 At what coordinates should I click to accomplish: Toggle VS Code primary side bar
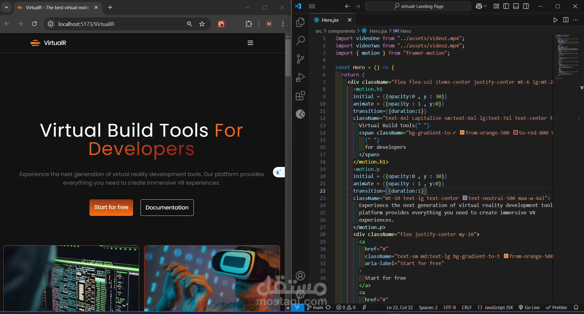tap(506, 6)
